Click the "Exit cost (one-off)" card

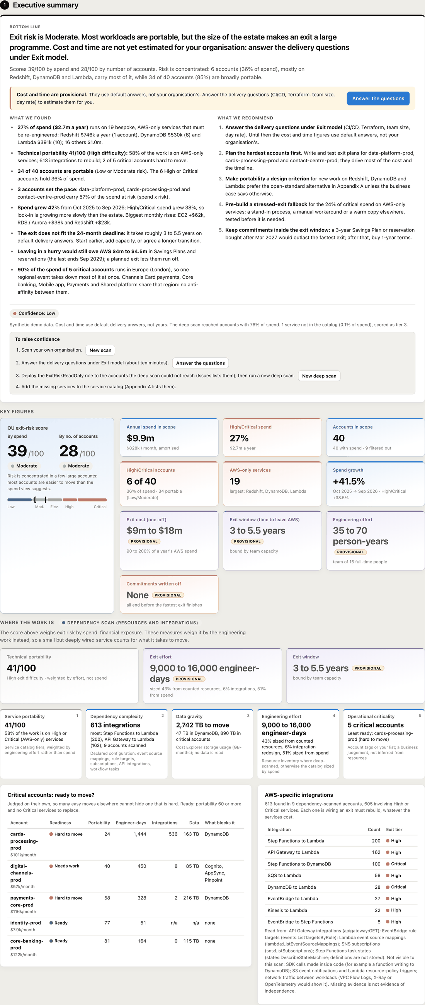(x=169, y=540)
